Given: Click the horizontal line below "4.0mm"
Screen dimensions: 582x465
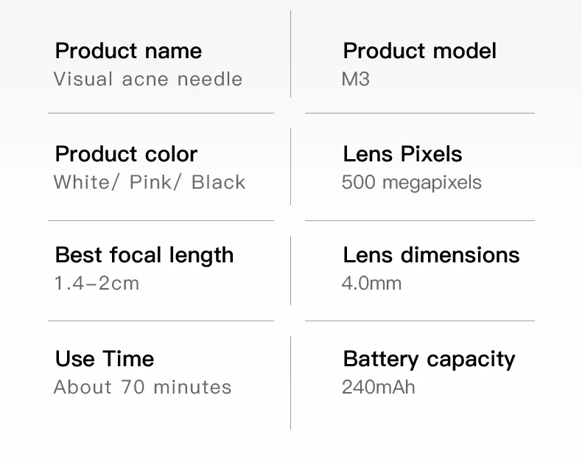Looking at the screenshot, I should pyautogui.click(x=420, y=321).
